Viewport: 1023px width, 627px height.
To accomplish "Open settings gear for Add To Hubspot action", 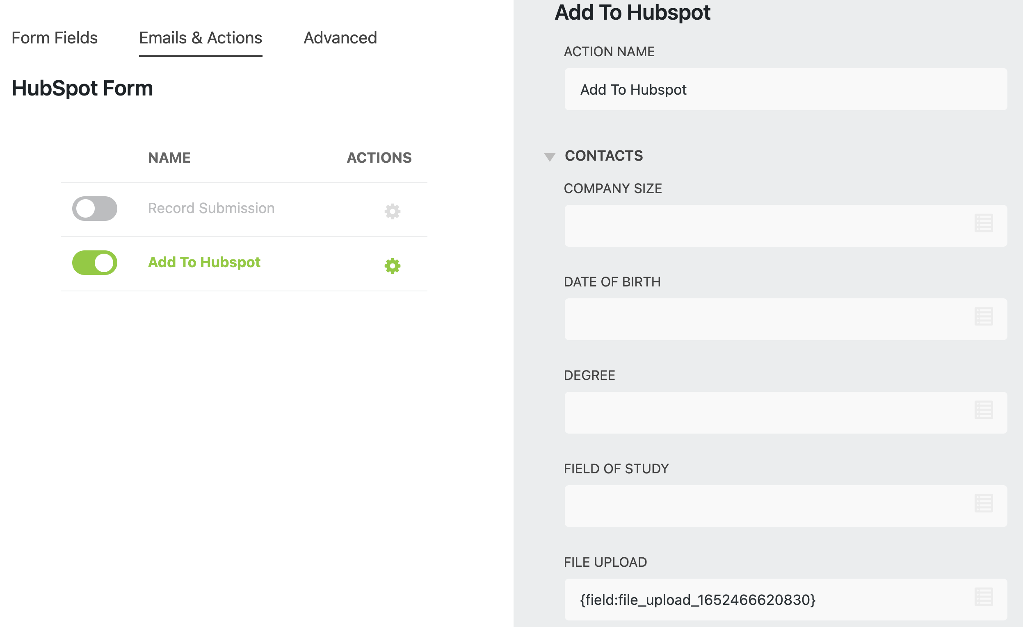I will 392,266.
